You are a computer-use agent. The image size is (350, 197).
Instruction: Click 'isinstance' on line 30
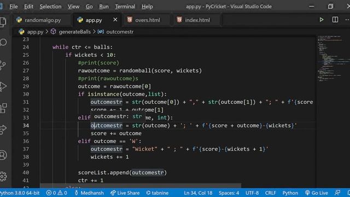(103, 94)
